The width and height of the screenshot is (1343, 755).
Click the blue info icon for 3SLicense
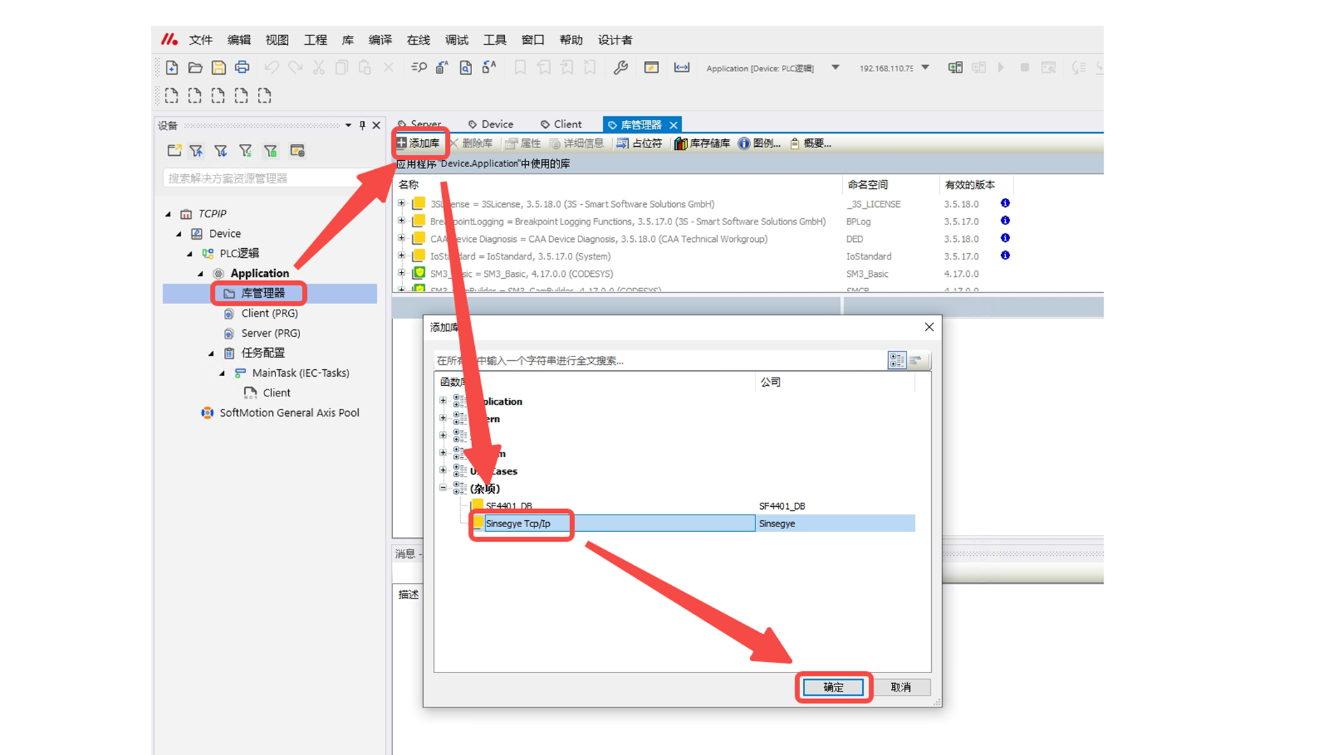(1004, 203)
